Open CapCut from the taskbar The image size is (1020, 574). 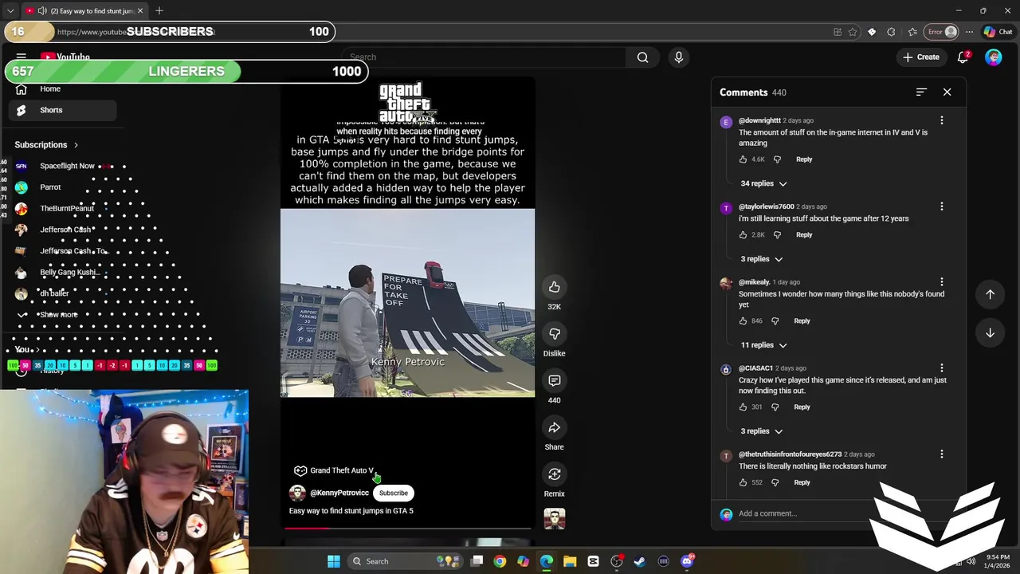tap(593, 561)
